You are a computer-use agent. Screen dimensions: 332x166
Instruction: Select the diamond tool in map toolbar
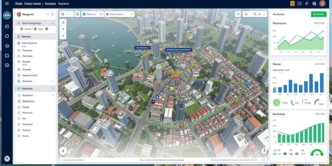tap(63, 22)
